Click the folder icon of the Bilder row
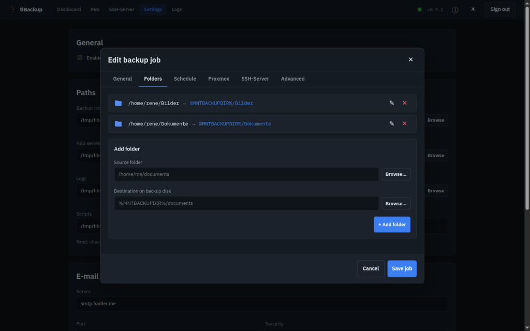The image size is (530, 331). (x=119, y=103)
